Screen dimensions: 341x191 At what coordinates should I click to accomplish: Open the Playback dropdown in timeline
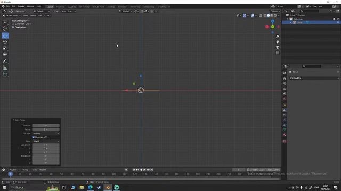point(14,170)
